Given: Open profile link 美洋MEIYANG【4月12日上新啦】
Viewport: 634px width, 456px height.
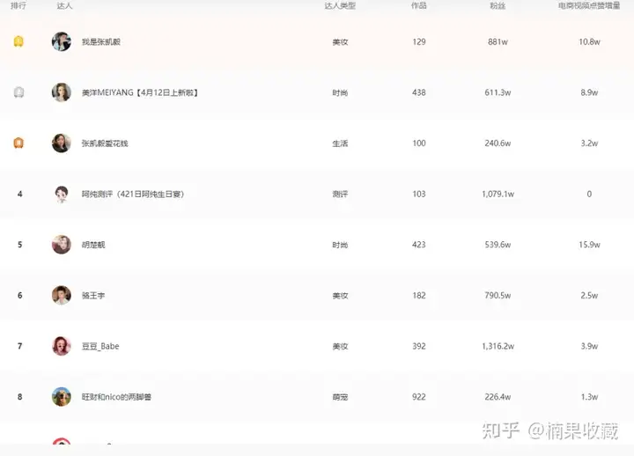Looking at the screenshot, I should [140, 92].
